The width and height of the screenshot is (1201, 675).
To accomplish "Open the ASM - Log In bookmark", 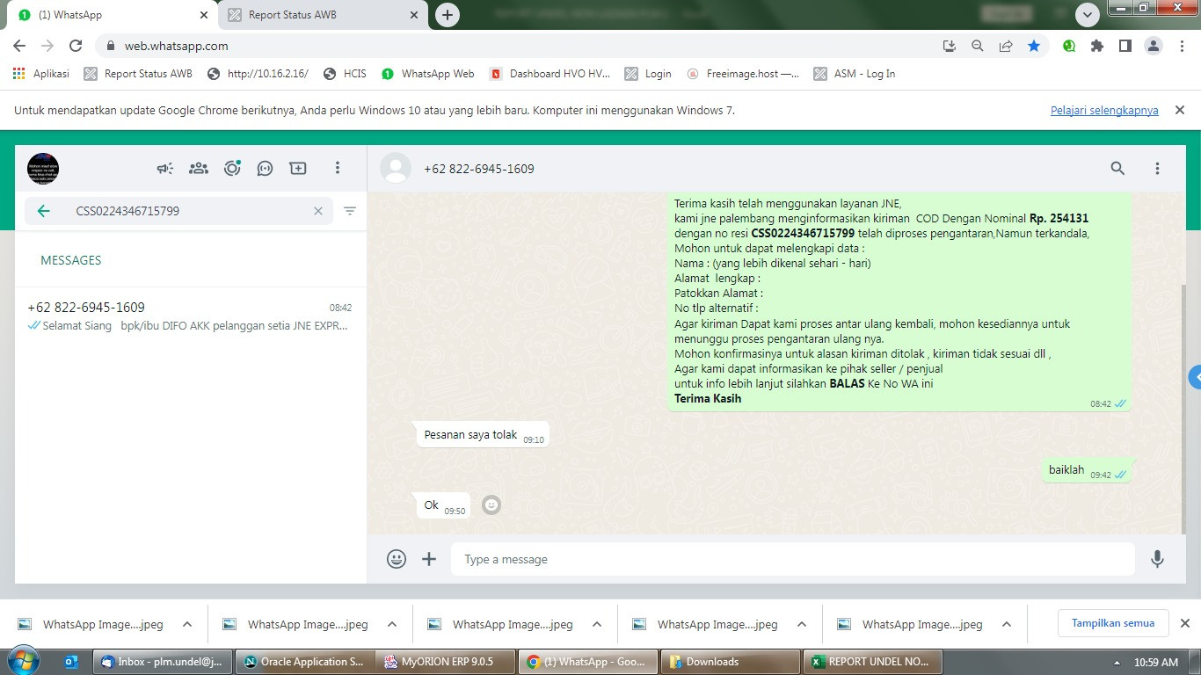I will (x=855, y=74).
